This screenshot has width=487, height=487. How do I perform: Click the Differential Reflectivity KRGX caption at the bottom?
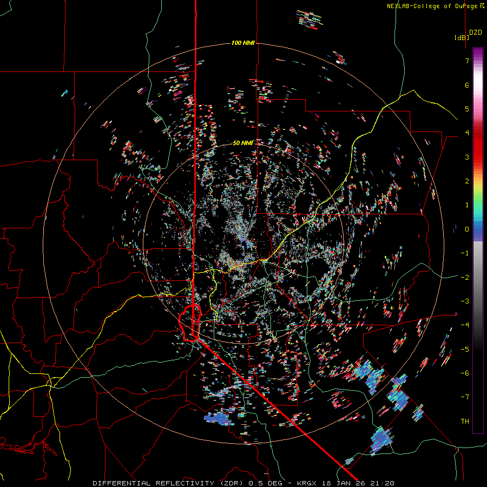coord(243,483)
